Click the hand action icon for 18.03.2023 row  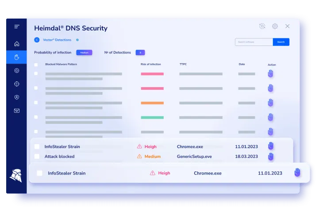click(x=271, y=156)
